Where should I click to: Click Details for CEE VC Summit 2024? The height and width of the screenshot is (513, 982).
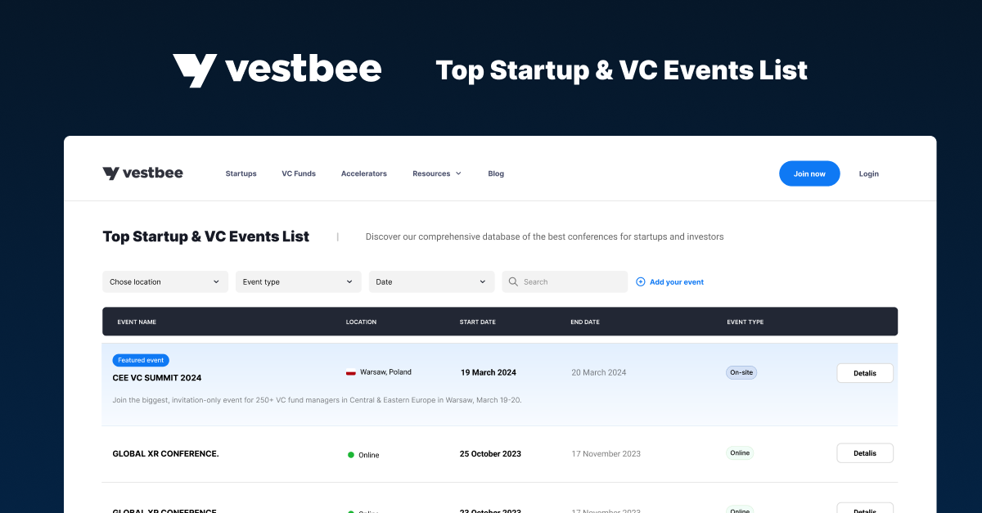pos(864,372)
